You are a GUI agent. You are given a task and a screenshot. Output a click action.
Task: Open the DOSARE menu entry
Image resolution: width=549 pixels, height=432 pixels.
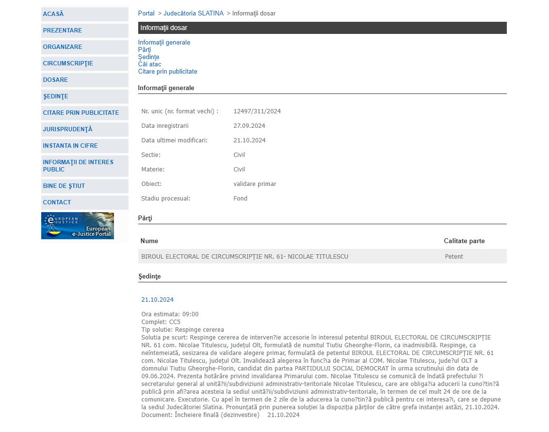pos(55,80)
